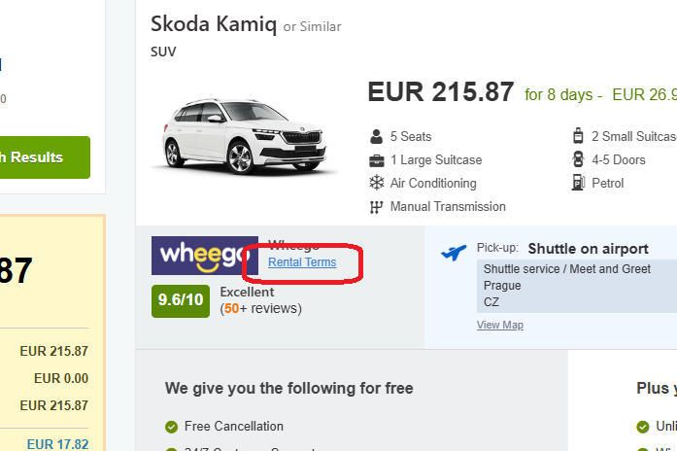Viewport: 677px width, 451px height.
Task: Click the Air Conditioning snowflake icon
Action: pyautogui.click(x=377, y=184)
